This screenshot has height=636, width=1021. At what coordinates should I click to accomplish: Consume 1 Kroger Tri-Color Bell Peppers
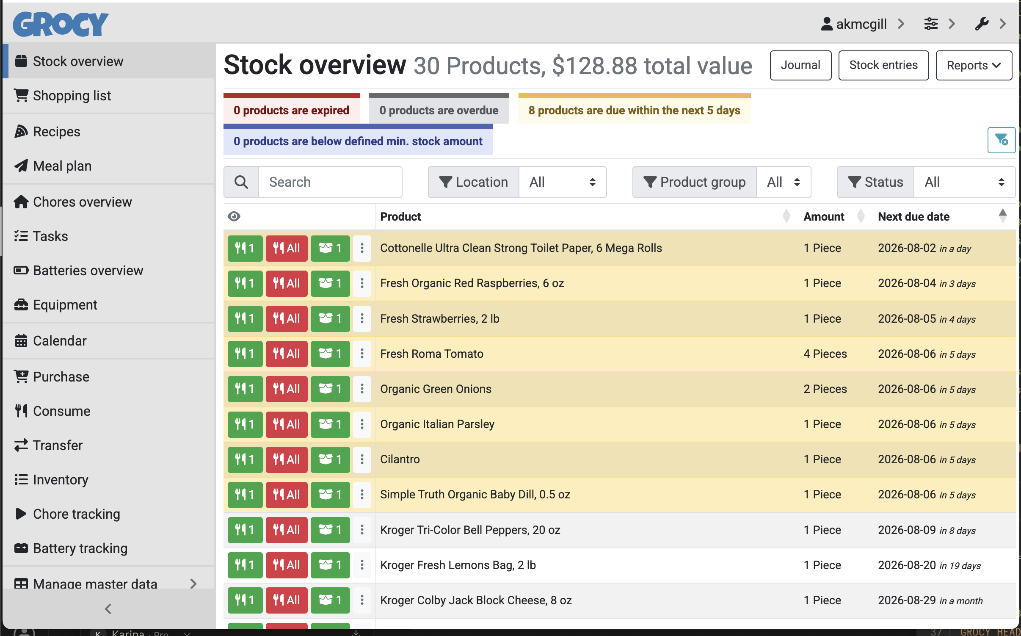click(245, 530)
